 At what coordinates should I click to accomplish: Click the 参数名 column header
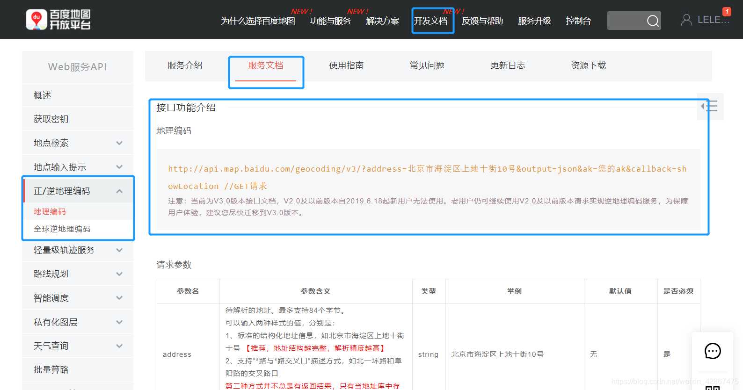[188, 291]
